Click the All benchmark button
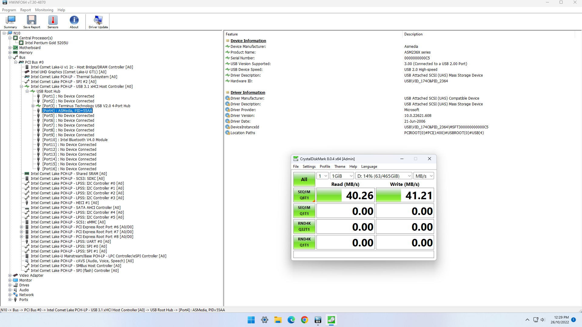The width and height of the screenshot is (582, 327). [x=304, y=179]
